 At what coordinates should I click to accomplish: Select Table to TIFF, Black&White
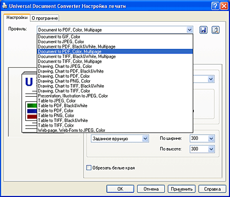pos(115,120)
